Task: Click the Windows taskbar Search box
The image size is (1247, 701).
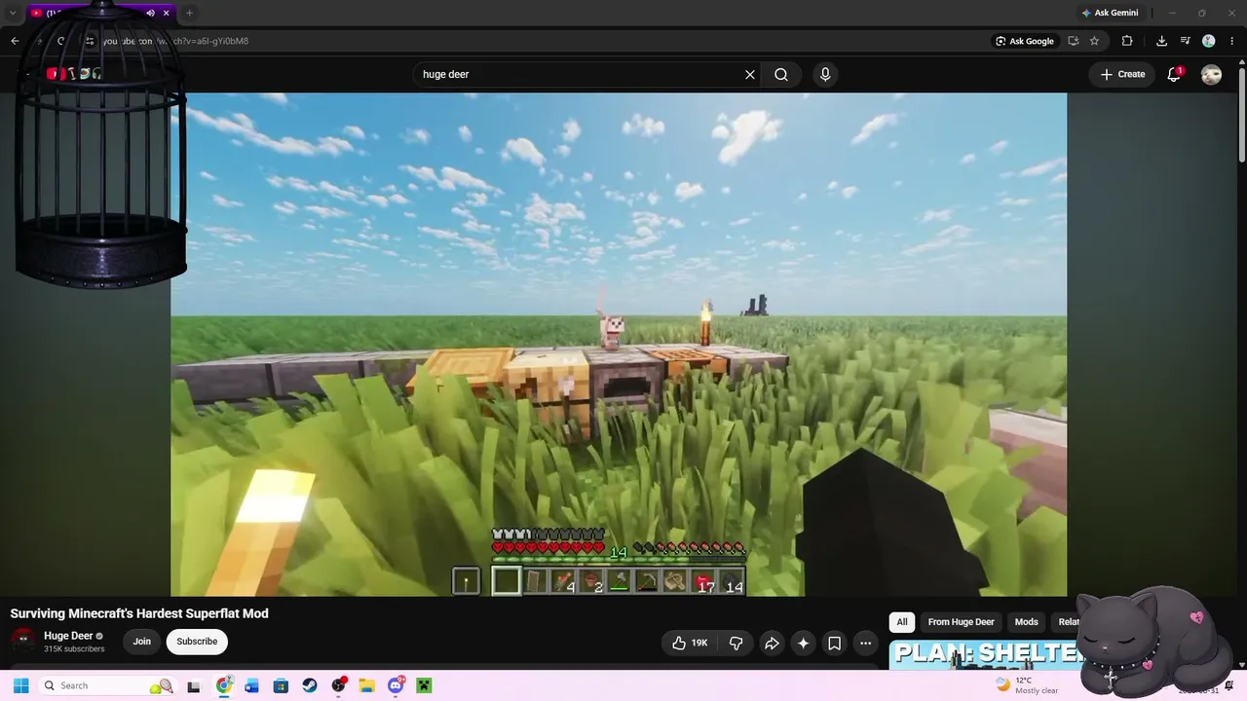Action: click(x=107, y=685)
